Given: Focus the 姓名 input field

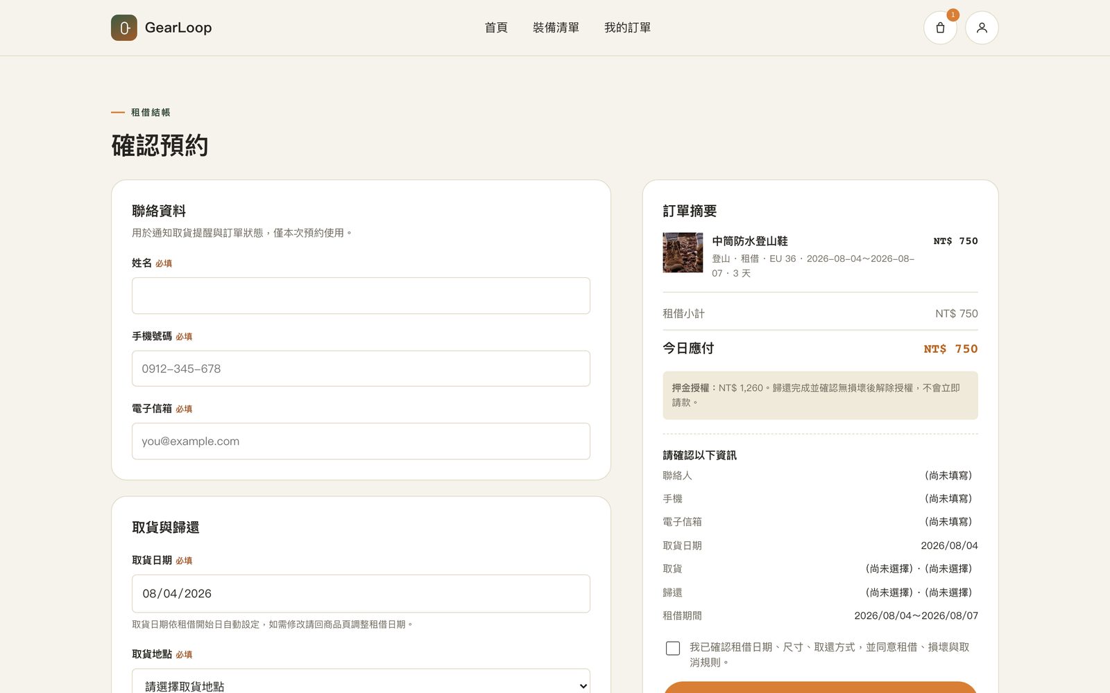Looking at the screenshot, I should coord(361,296).
